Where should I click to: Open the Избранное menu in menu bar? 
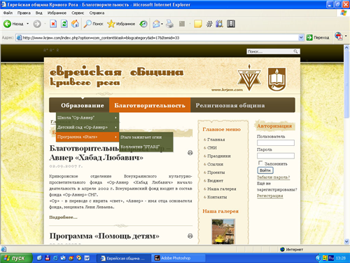(57, 13)
